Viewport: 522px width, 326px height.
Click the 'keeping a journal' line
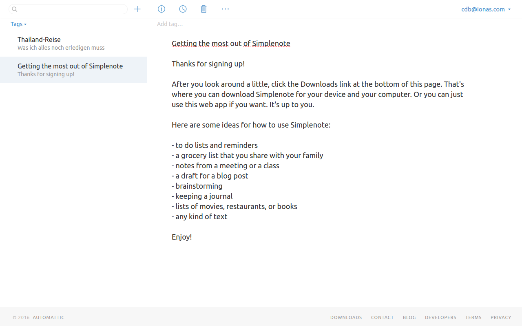[x=202, y=196]
